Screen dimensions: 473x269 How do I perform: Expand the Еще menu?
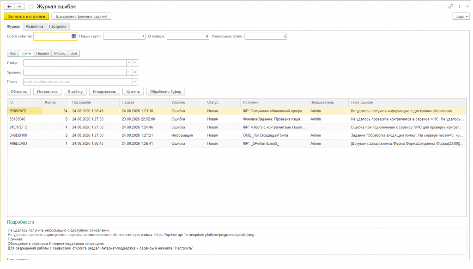pos(461,16)
